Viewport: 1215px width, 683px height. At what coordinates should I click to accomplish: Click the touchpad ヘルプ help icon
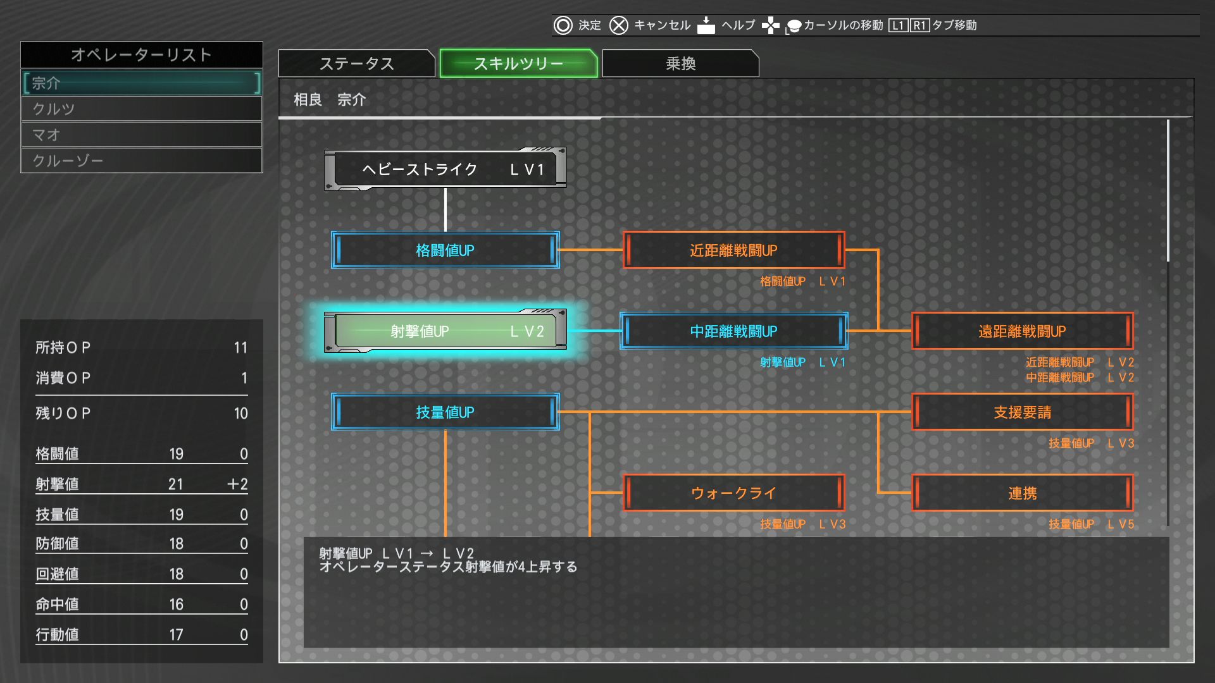(706, 25)
